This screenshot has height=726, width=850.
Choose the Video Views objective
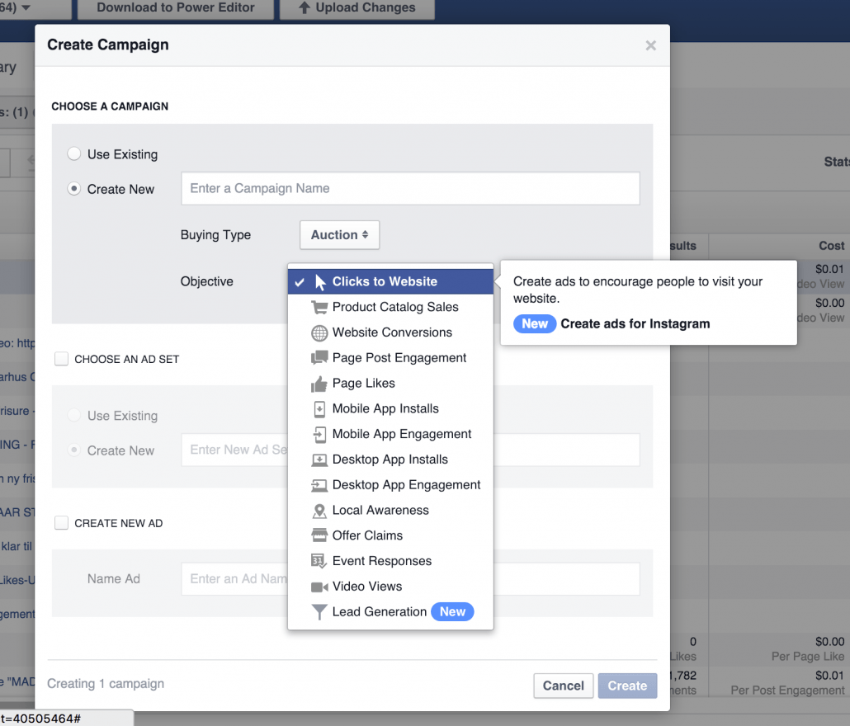(x=390, y=587)
